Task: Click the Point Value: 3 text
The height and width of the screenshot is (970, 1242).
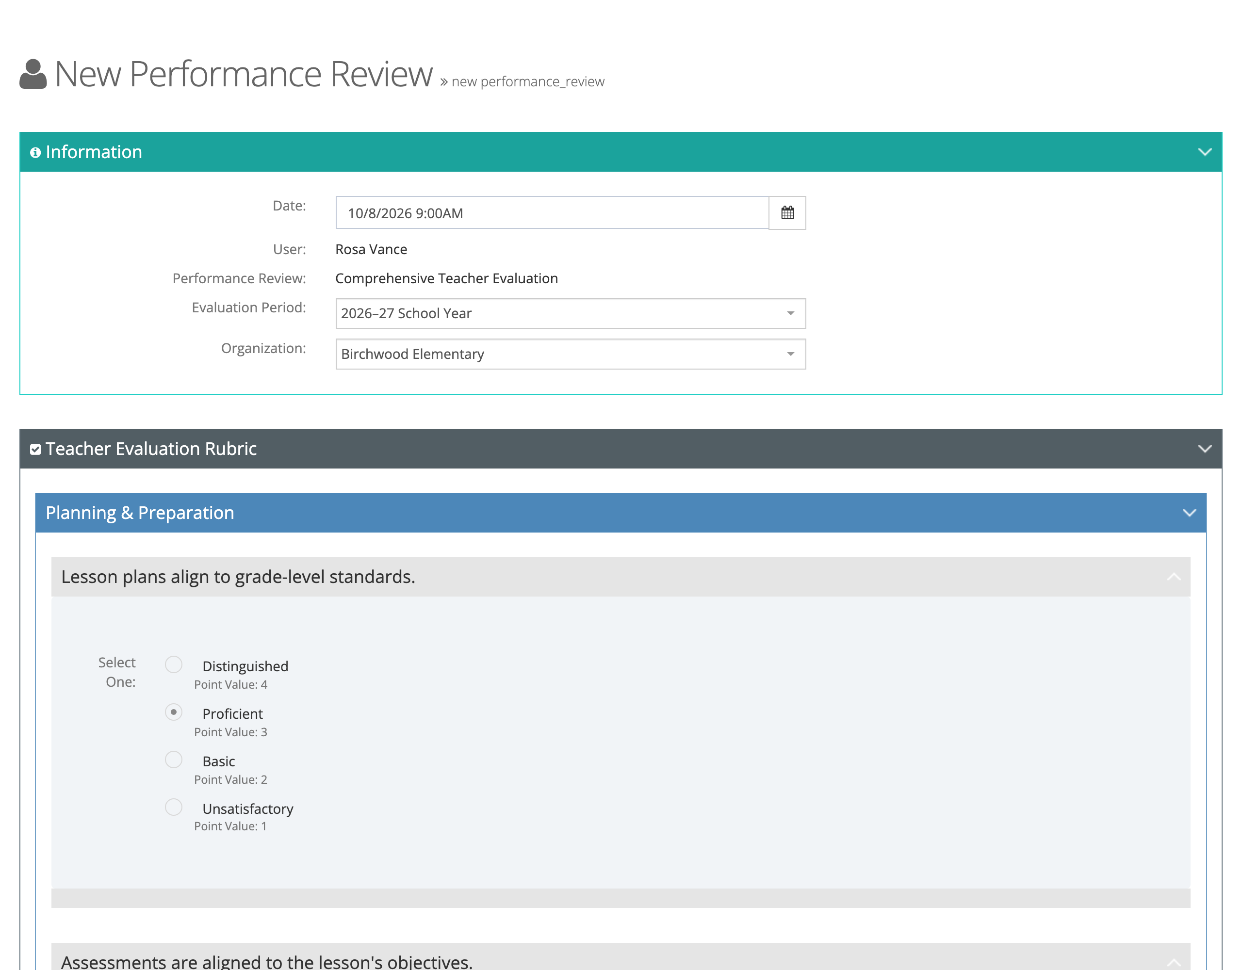Action: coord(231,732)
